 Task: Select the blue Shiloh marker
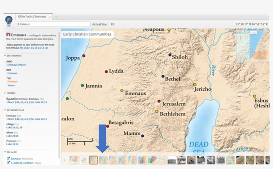point(170,55)
